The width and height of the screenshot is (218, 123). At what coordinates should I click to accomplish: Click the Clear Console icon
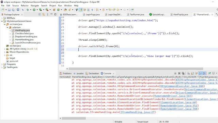[188, 73]
